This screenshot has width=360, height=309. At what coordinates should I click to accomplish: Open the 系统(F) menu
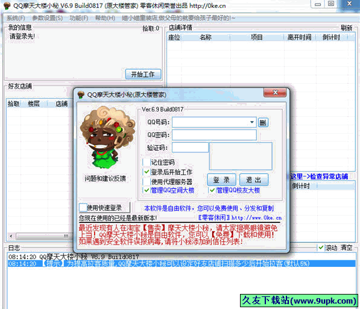[16, 18]
